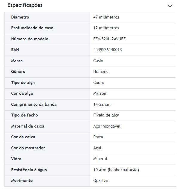
Task: Select the case color value Prata
Action: click(x=98, y=137)
